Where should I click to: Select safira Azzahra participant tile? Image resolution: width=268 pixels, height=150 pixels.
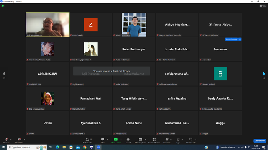click(x=177, y=98)
